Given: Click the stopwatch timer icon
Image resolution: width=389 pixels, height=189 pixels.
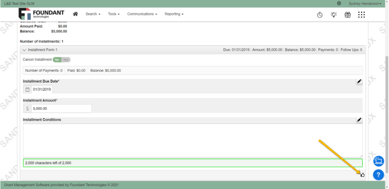Looking at the screenshot, I should point(320,15).
